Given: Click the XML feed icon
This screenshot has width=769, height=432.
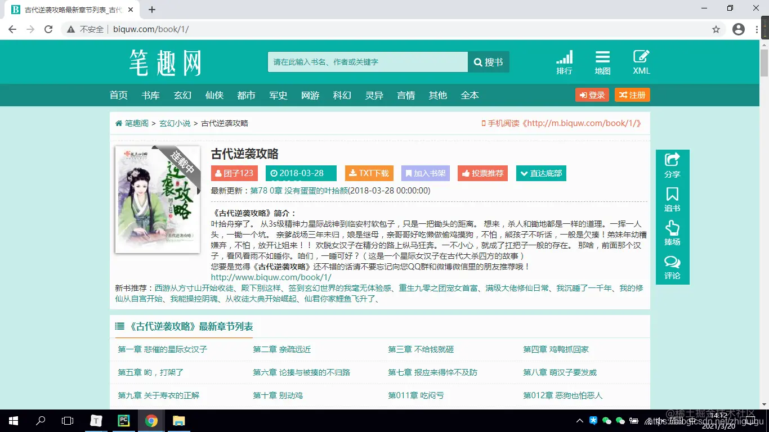Looking at the screenshot, I should pyautogui.click(x=641, y=61).
